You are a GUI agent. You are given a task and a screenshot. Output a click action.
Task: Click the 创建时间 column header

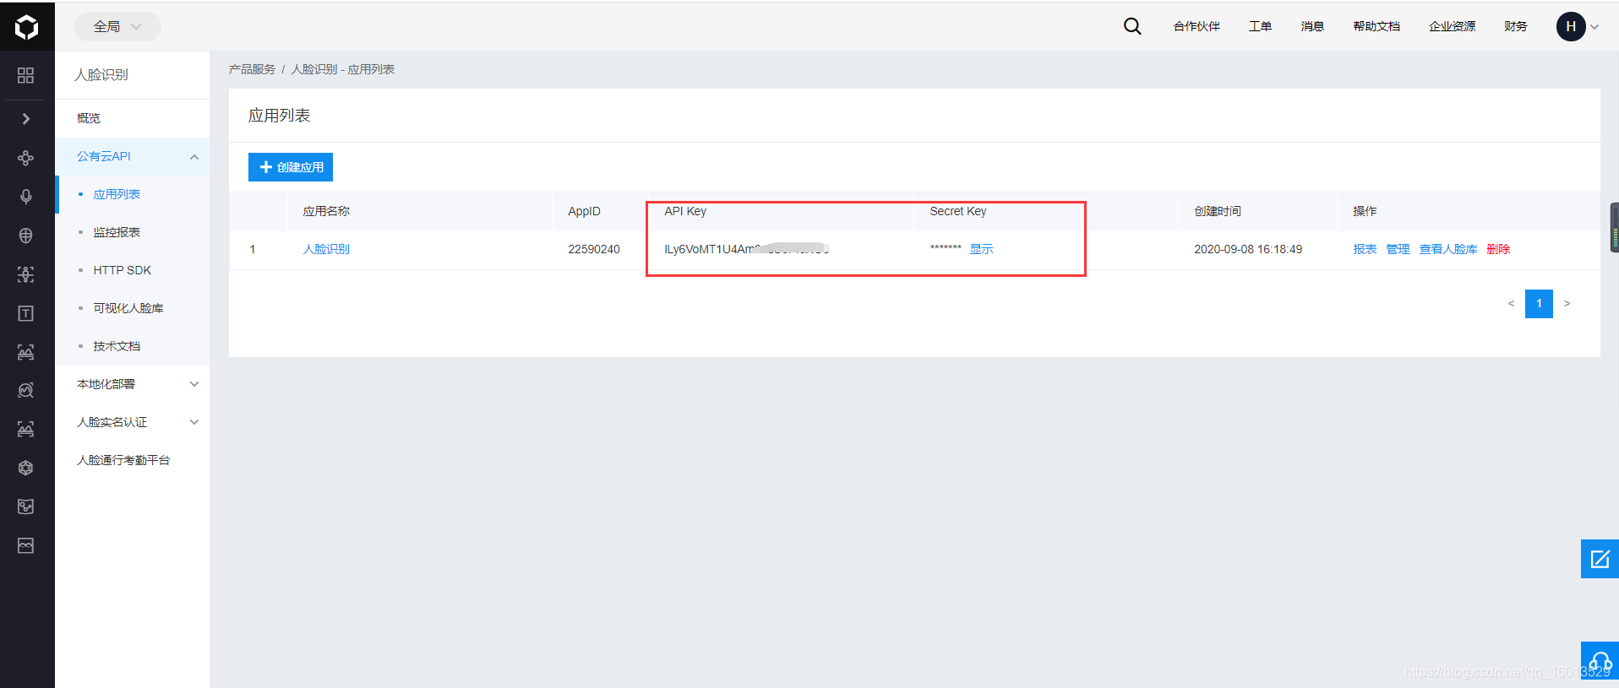[x=1218, y=211]
